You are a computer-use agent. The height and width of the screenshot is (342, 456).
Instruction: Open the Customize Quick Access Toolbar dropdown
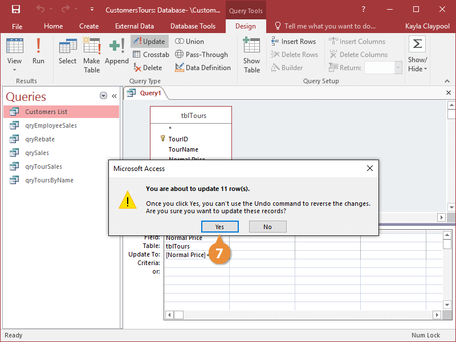[x=92, y=9]
